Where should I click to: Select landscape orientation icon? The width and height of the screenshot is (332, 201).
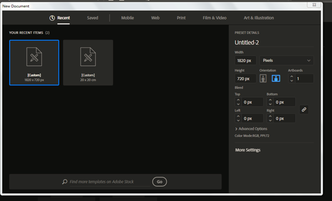point(276,78)
